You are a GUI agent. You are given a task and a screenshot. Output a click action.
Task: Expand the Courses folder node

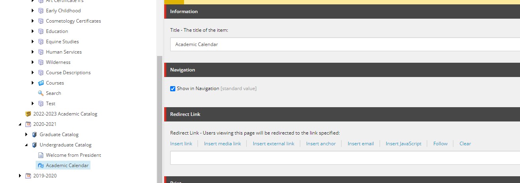[33, 83]
